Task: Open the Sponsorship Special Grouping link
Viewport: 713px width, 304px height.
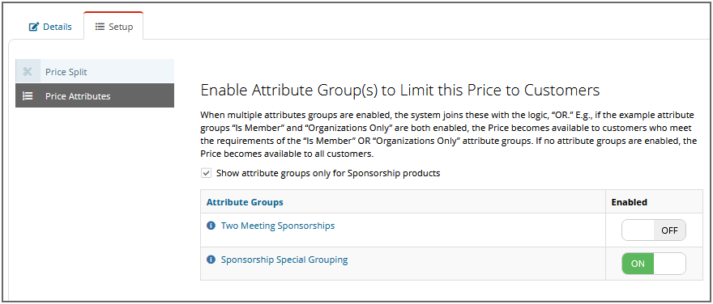Action: tap(284, 260)
